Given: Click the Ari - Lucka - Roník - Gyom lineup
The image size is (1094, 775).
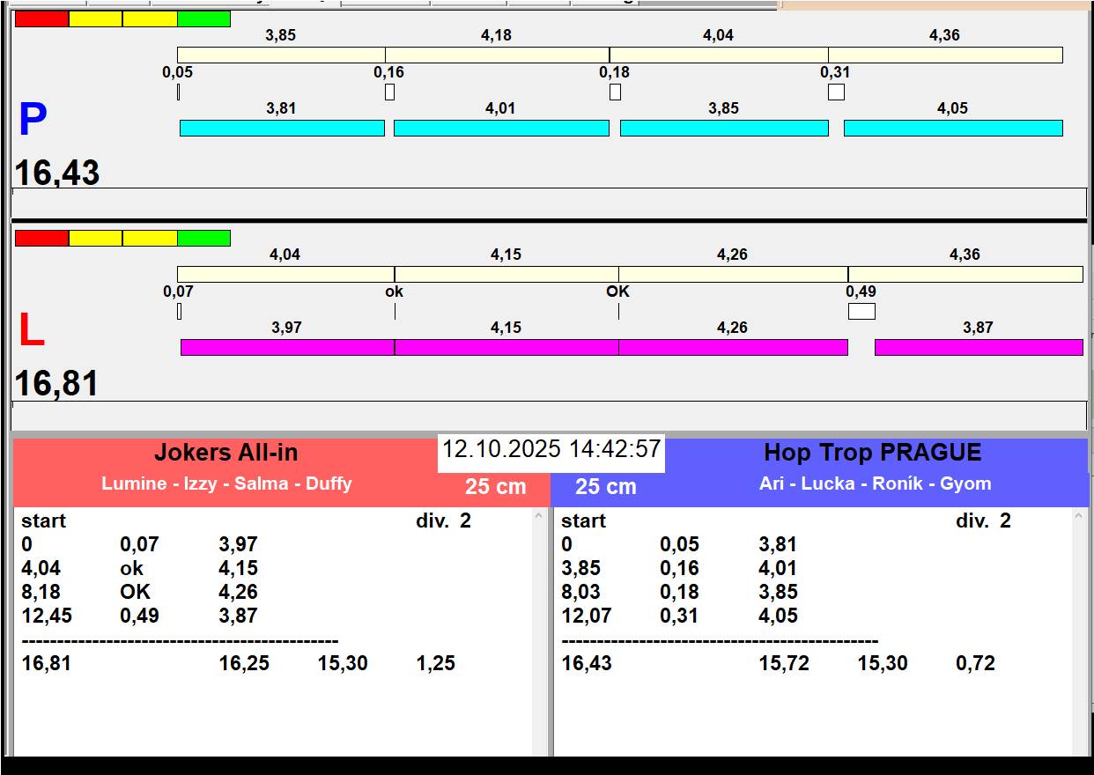Looking at the screenshot, I should point(876,483).
